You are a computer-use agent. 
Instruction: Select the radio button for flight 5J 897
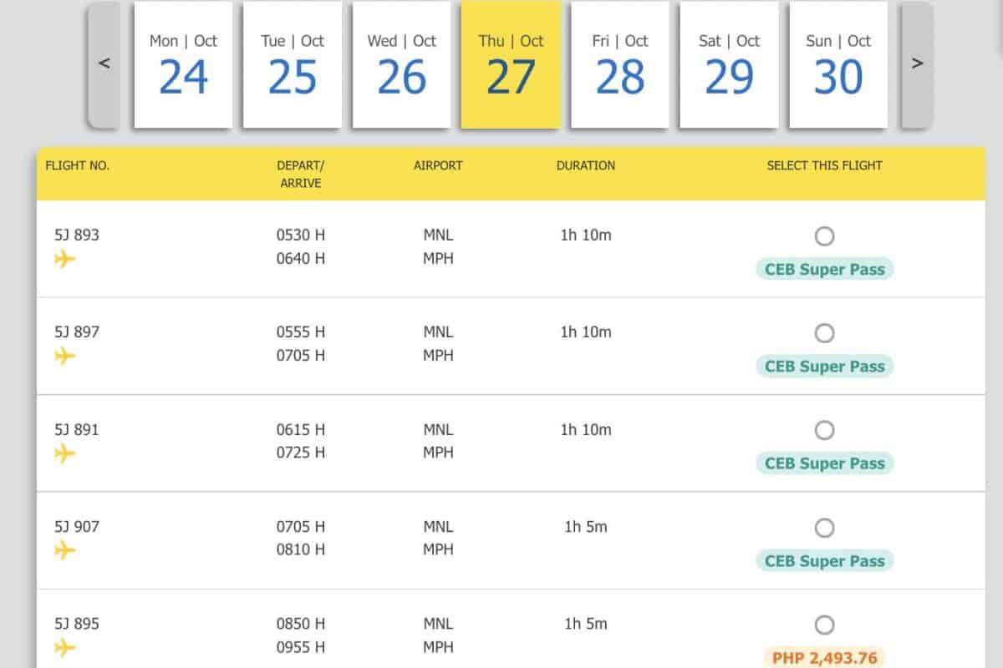coord(824,333)
